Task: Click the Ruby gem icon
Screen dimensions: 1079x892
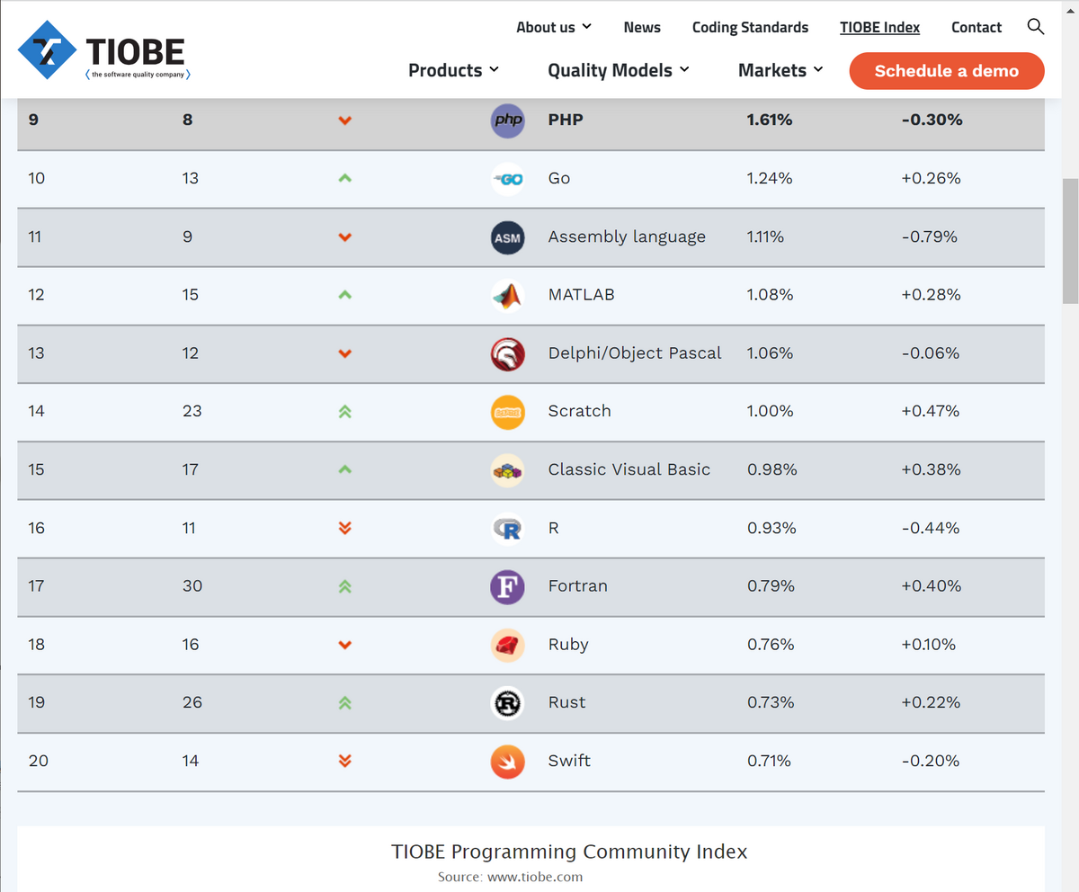Action: coord(507,645)
